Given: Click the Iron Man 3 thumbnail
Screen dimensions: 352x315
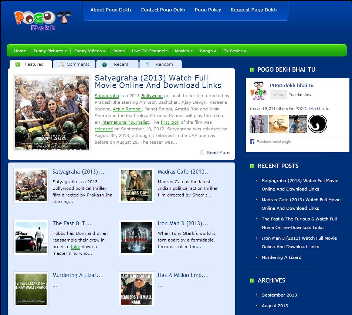Looking at the screenshot, I should coord(136,237).
